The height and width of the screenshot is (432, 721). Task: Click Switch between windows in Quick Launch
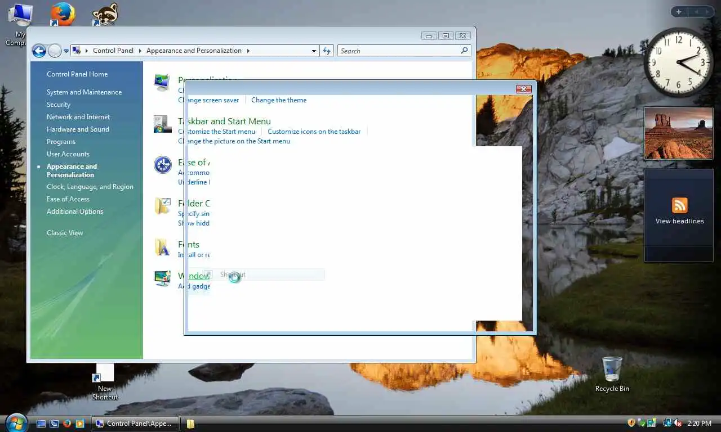[54, 424]
